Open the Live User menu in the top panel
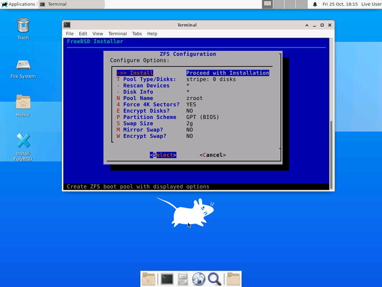Screen dimensions: 382x287 (x=371, y=4)
